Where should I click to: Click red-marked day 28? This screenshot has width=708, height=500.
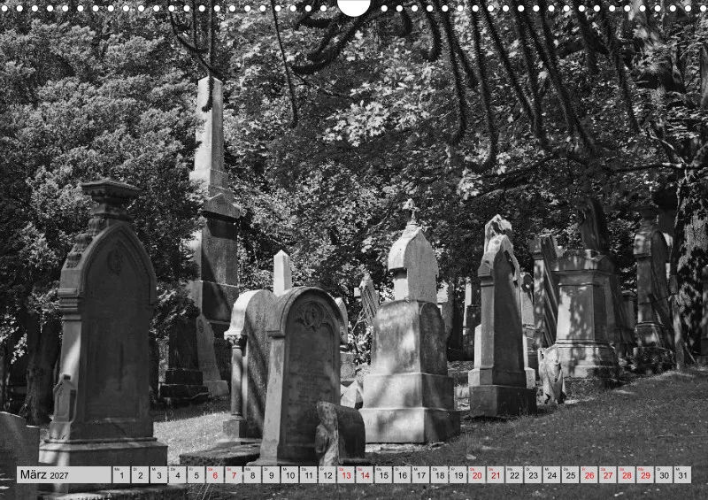tap(627, 475)
